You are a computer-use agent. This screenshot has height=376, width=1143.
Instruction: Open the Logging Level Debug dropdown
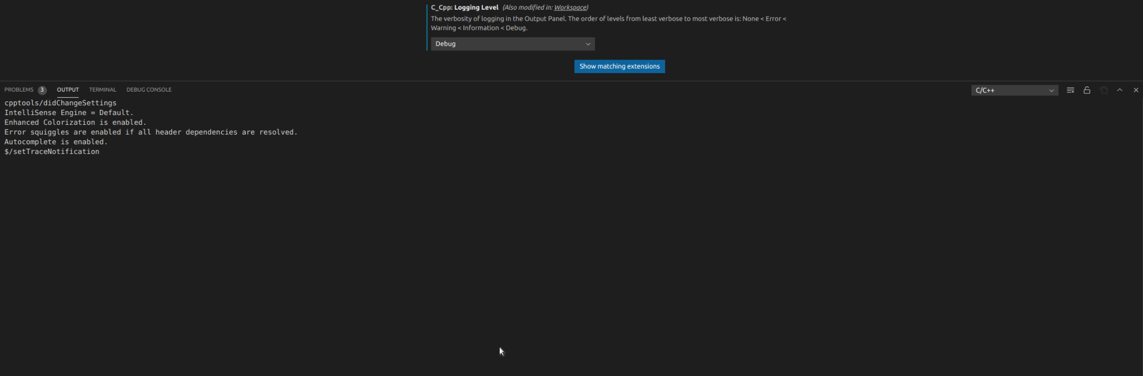[x=513, y=44]
